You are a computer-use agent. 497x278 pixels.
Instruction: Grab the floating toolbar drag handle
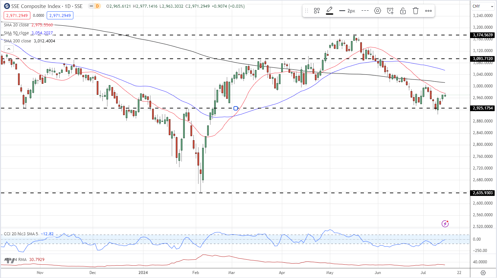point(307,11)
